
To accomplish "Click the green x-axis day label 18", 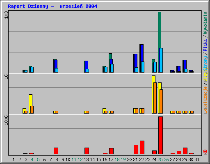I will (117, 159).
